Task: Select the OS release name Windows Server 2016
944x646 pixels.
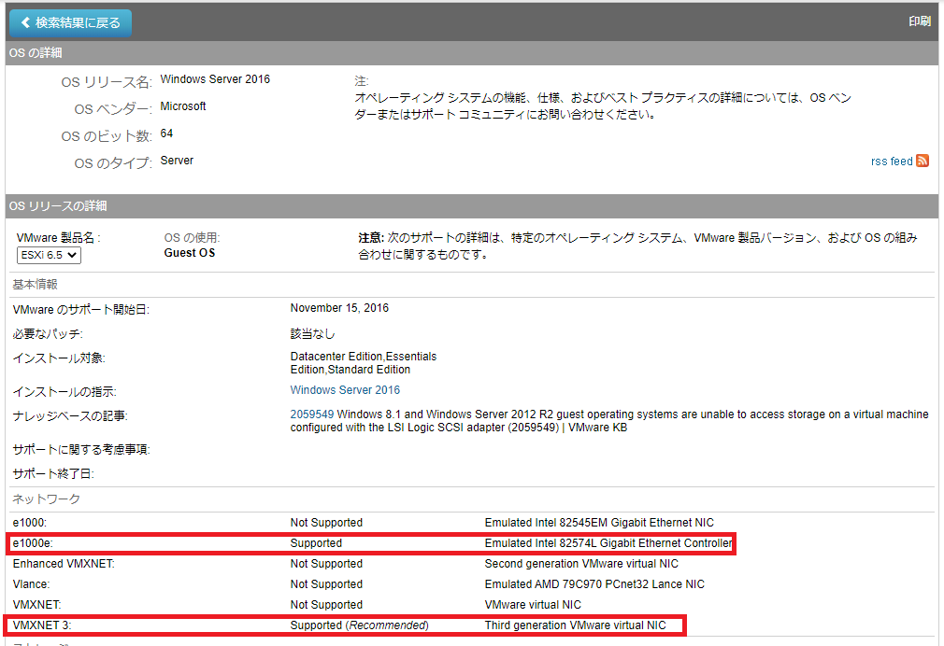Action: click(215, 79)
